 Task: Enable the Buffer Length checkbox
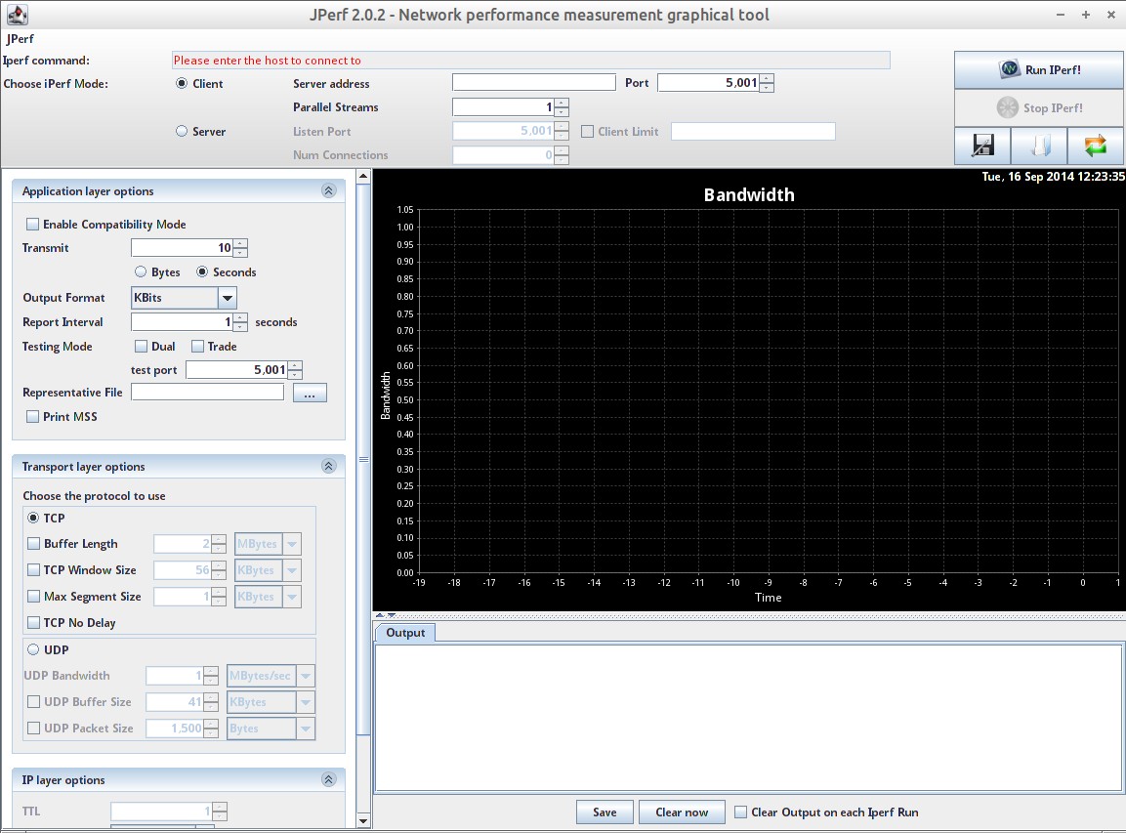[34, 544]
